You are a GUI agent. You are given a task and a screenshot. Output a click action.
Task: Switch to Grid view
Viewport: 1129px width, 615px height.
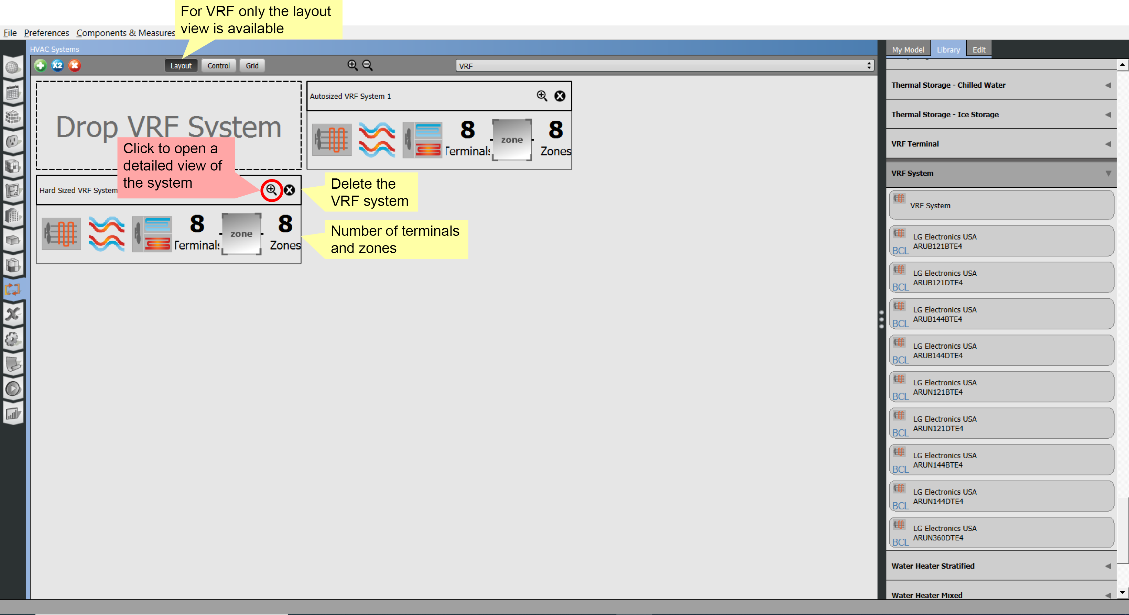coord(252,65)
